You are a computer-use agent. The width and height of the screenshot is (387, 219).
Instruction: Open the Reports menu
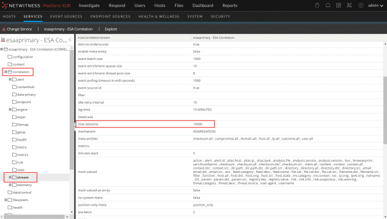230,5
